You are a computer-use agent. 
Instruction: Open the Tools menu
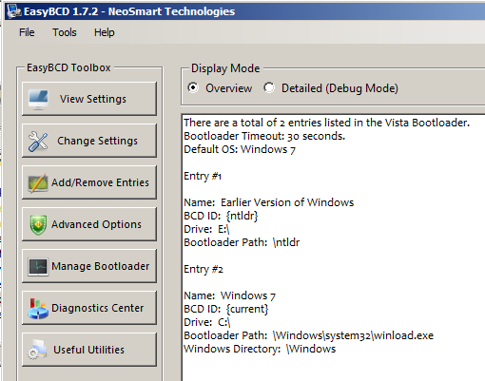point(65,32)
